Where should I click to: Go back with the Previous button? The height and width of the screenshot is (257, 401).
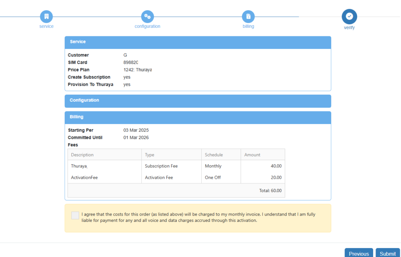pos(359,253)
